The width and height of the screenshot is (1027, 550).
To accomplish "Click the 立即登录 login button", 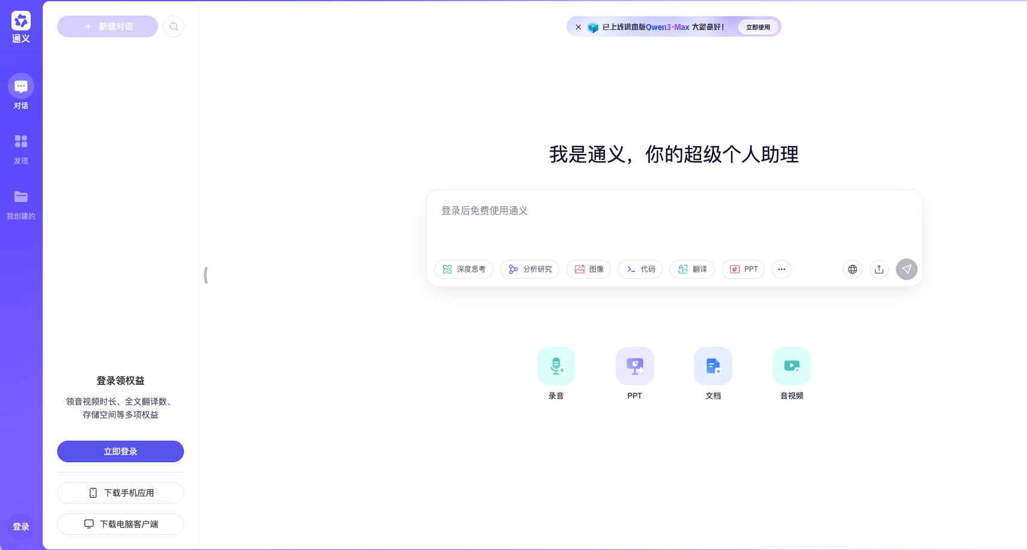I will tap(120, 451).
